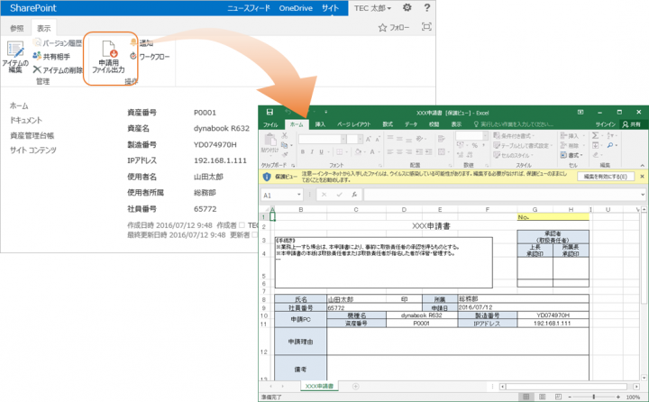This screenshot has height=402, width=649.
Task: Click the 申請用ファイル出力 export file button
Action: (x=108, y=57)
